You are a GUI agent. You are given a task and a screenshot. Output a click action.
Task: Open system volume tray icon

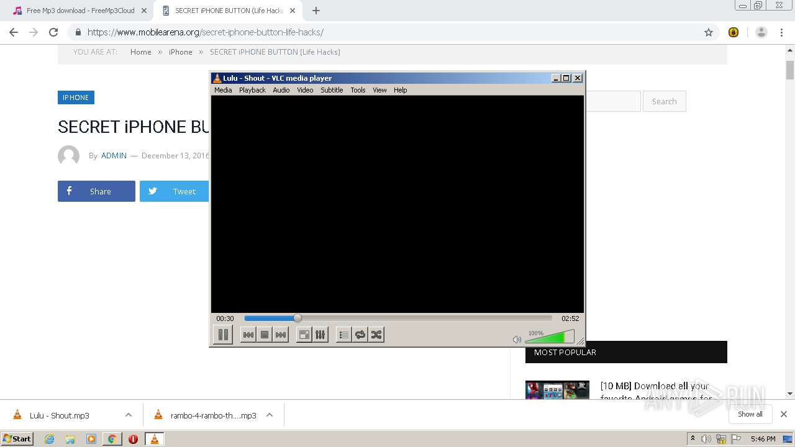click(x=706, y=439)
